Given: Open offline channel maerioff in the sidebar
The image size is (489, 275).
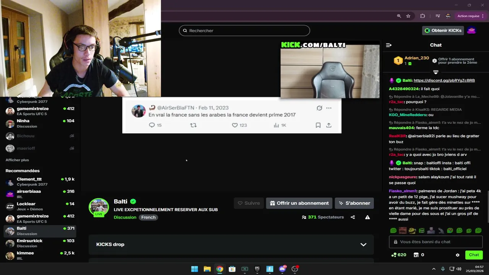Looking at the screenshot, I should [40, 148].
